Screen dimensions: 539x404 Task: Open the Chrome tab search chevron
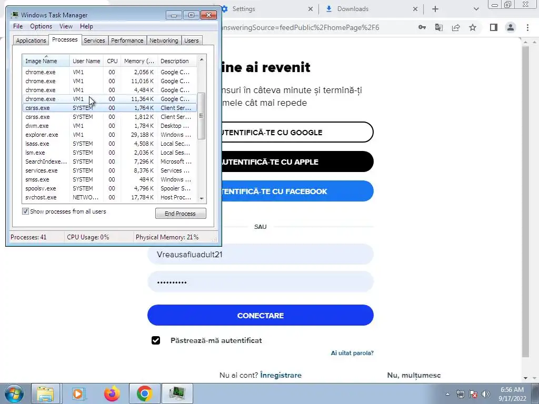coord(476,9)
